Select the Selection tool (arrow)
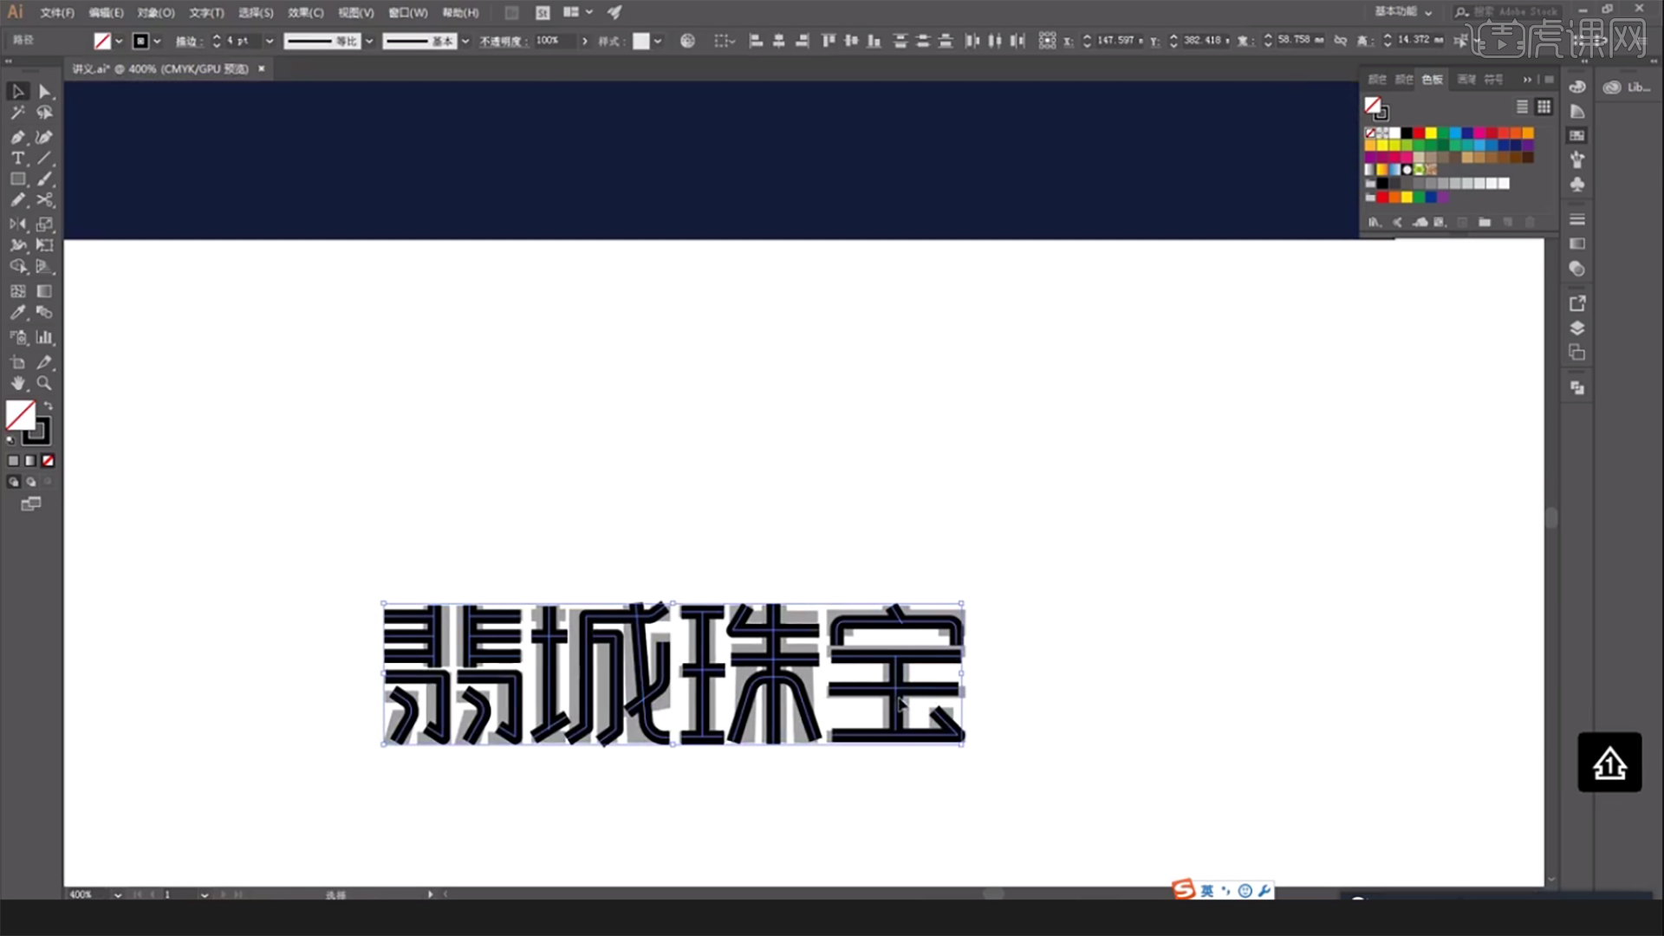Viewport: 1664px width, 936px height. pyautogui.click(x=17, y=91)
